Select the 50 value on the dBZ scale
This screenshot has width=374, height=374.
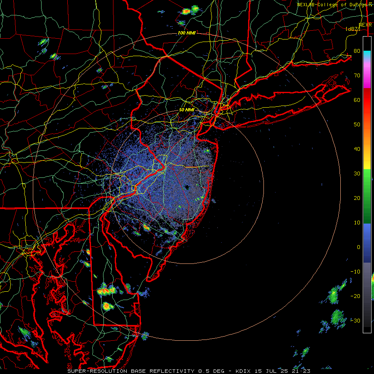click(x=357, y=125)
